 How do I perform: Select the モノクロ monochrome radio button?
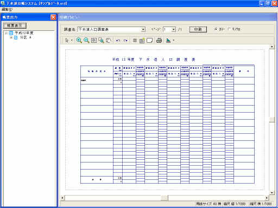pyautogui.click(x=229, y=29)
